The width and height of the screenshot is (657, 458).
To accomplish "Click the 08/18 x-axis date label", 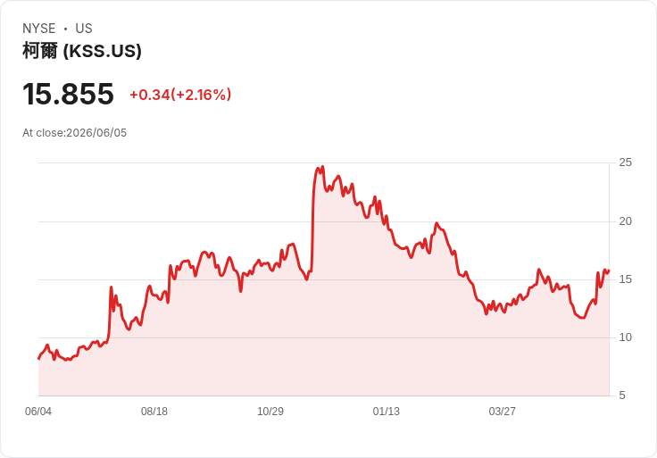I will [x=154, y=411].
